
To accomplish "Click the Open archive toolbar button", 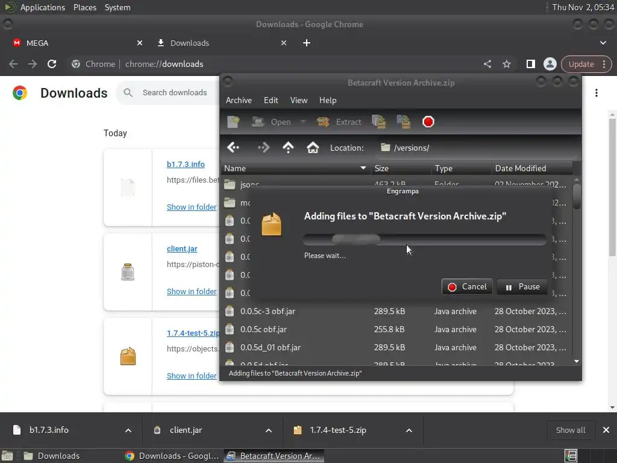I will coord(271,122).
